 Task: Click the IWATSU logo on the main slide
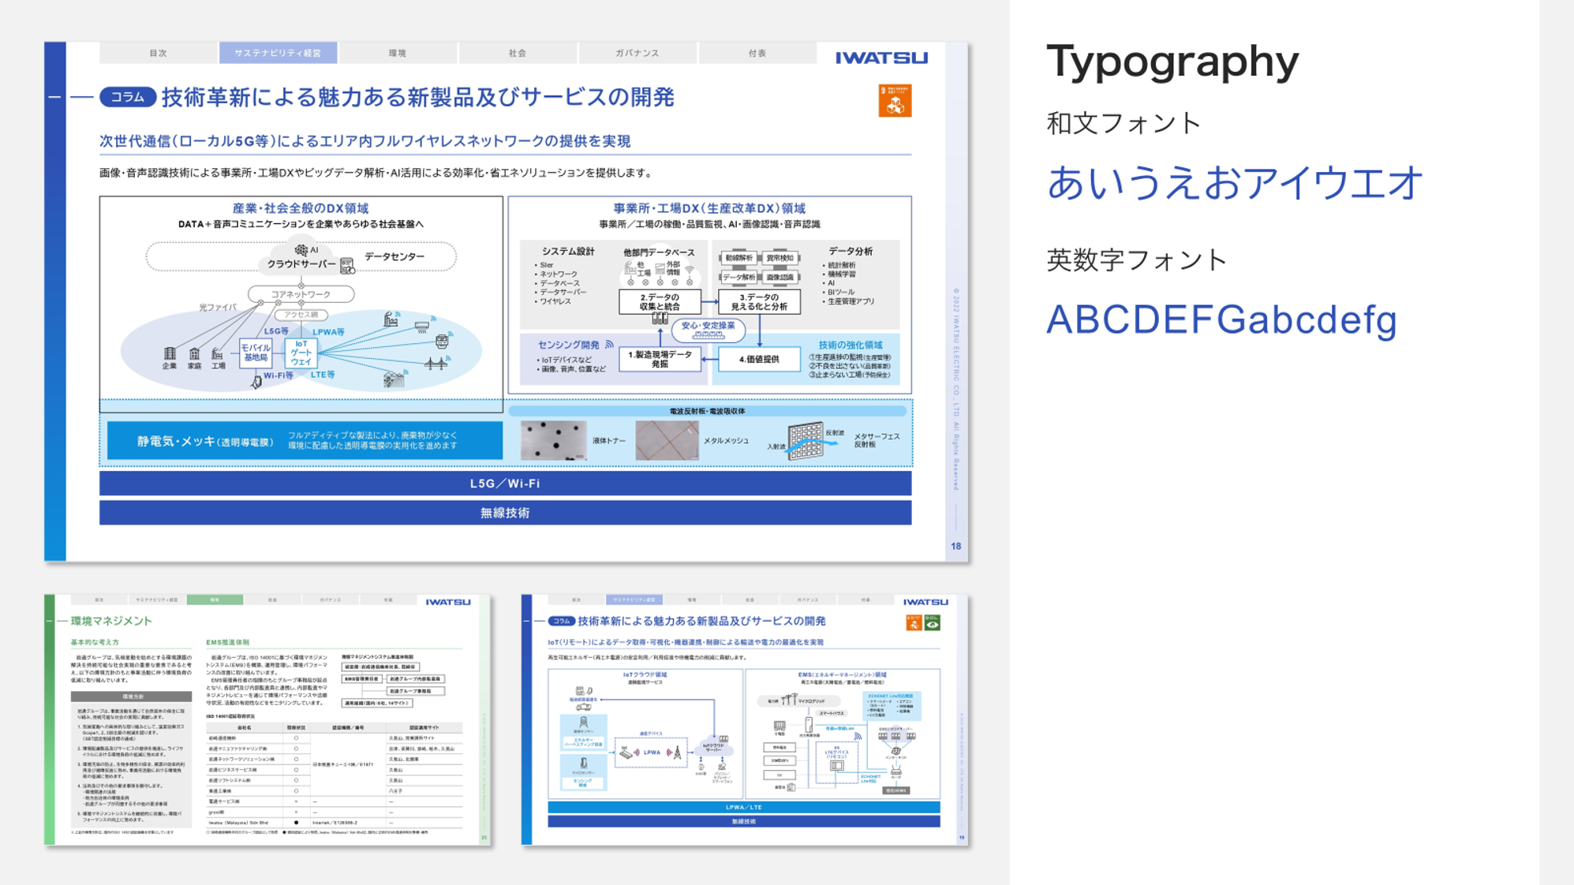881,58
